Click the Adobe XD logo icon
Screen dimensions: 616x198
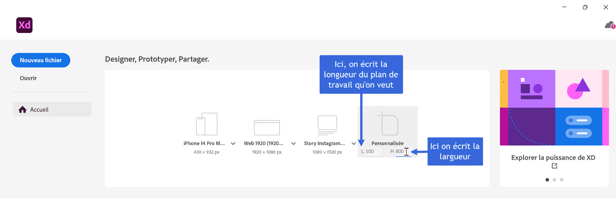click(x=24, y=25)
